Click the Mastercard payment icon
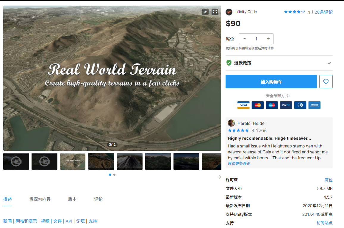 point(258,105)
